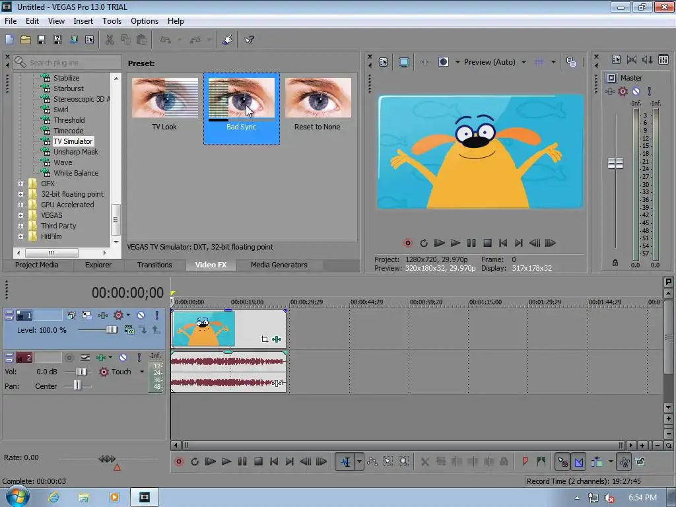Select the Reset to None preset
Screen dimensions: 676x507
(x=318, y=104)
